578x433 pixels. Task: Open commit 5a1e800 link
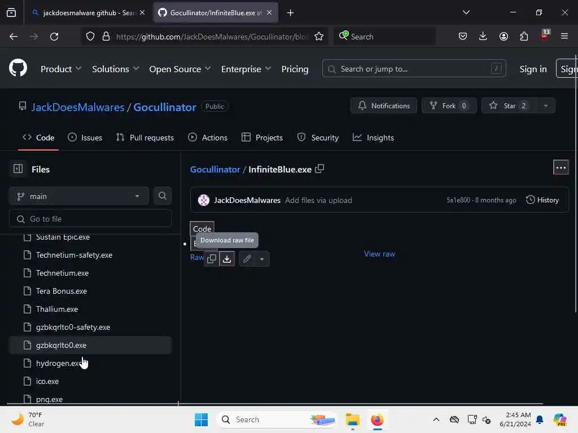tap(458, 200)
